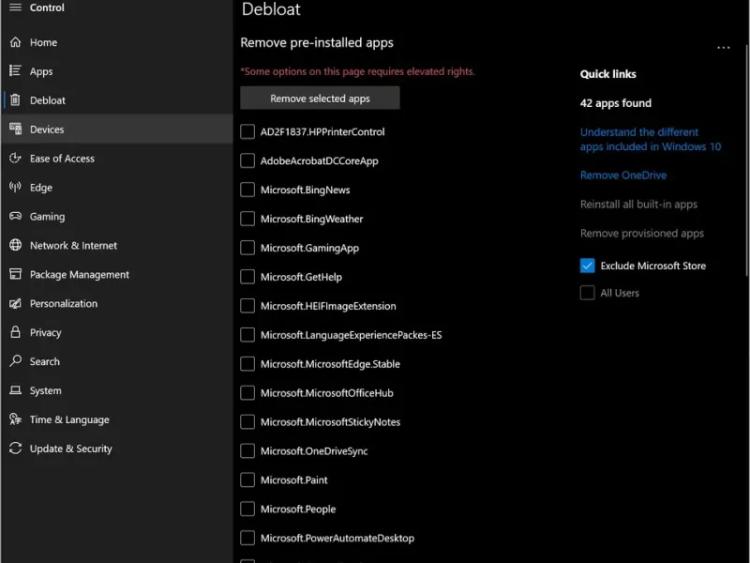Enable the All Users checkbox
Image resolution: width=750 pixels, height=563 pixels.
point(588,293)
